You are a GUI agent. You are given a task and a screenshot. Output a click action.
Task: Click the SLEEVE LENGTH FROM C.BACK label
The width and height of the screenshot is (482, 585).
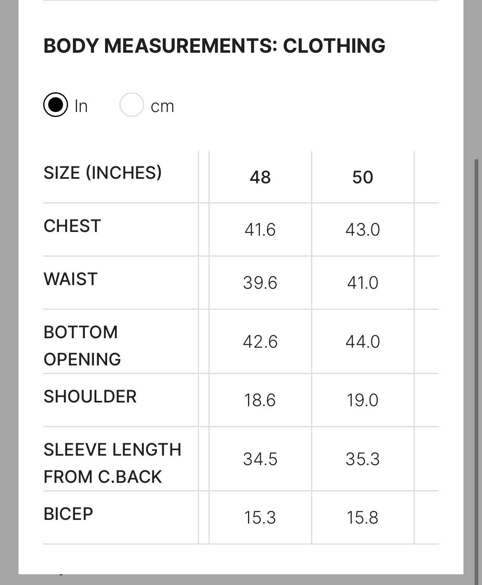[x=112, y=463]
